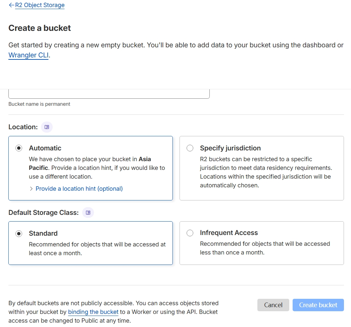Select the Specify jurisdiction radio button
351x327 pixels.
[190, 148]
